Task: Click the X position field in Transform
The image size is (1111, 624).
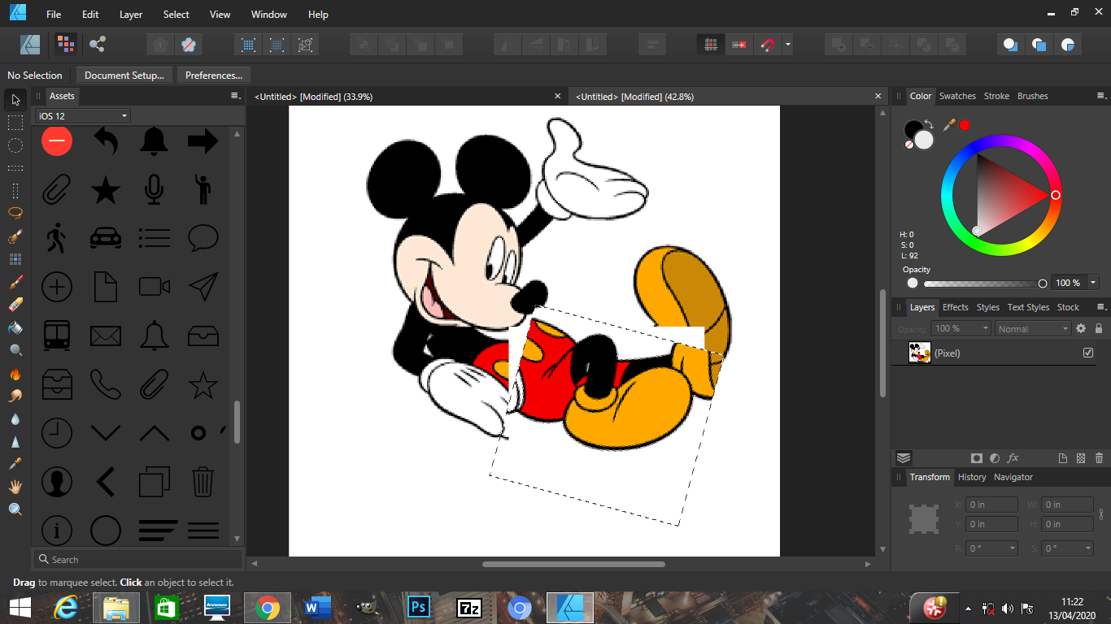Action: 992,505
